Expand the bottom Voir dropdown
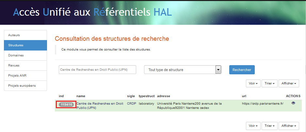306x132 pixels. click(x=253, y=126)
